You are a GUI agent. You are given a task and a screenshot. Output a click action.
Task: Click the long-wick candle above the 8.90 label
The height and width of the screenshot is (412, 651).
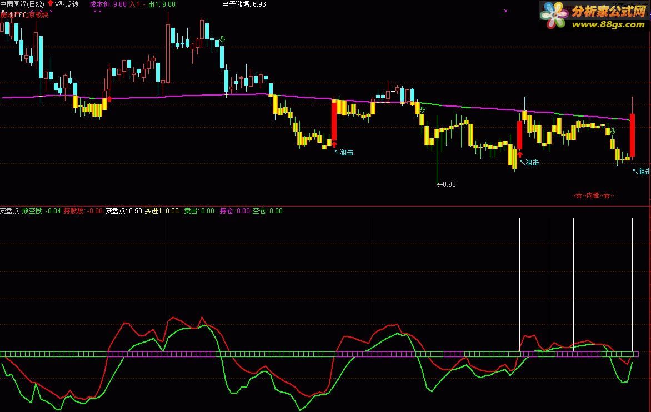pyautogui.click(x=437, y=149)
